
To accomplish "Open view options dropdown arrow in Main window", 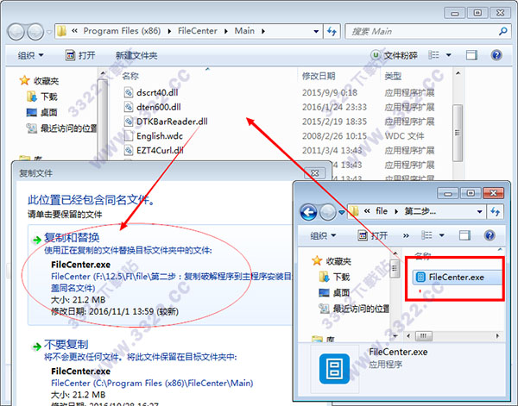I will point(449,55).
